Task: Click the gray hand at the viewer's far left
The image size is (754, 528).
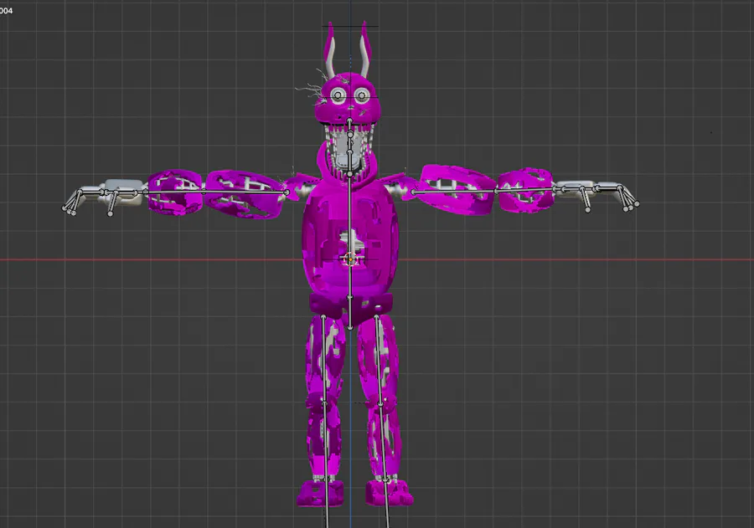Action: (103, 197)
